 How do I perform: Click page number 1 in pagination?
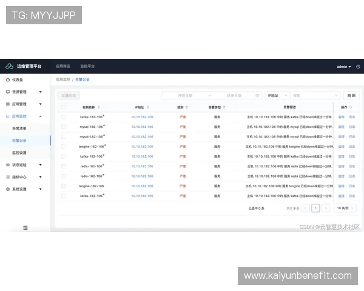[315, 208]
